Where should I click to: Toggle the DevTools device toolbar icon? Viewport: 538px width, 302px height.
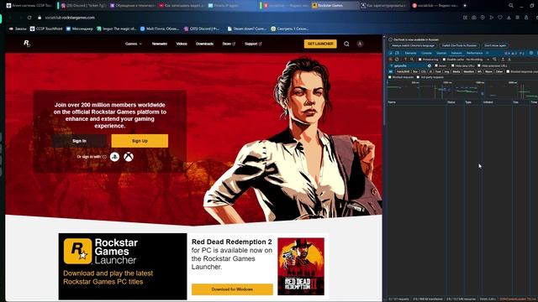tap(397, 53)
